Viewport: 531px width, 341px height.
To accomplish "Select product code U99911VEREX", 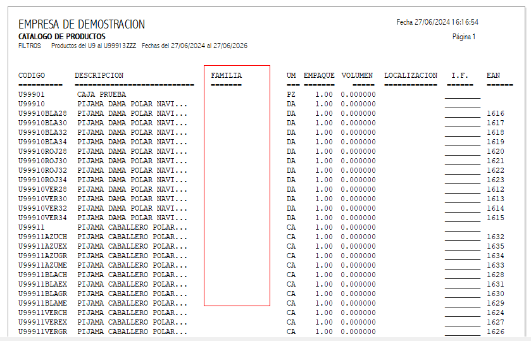I will tap(42, 322).
